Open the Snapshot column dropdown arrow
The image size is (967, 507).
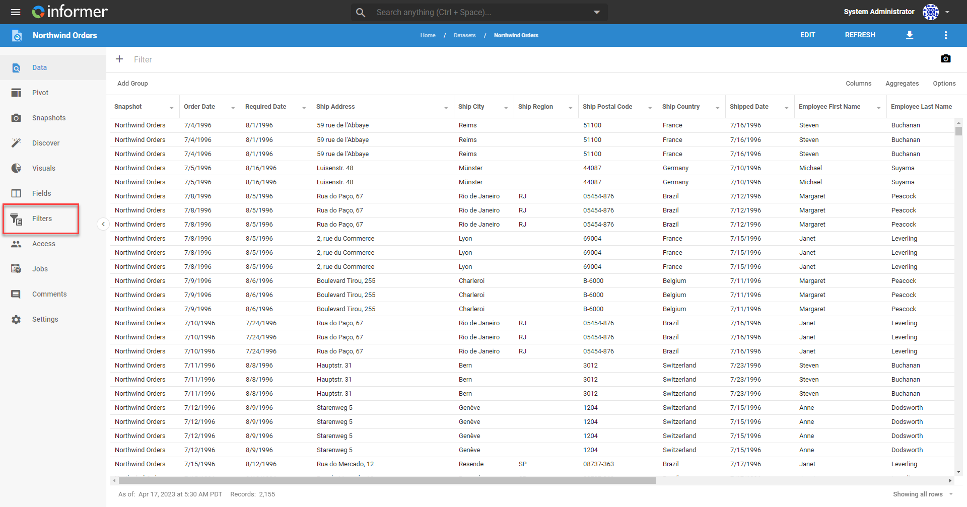[x=171, y=108]
